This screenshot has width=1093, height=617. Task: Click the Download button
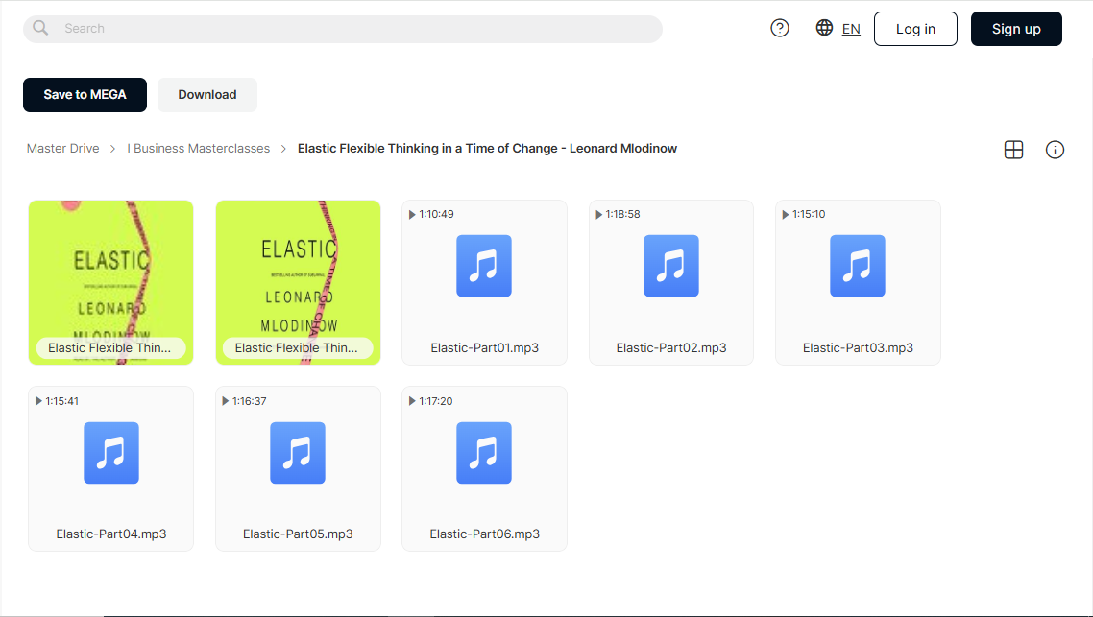point(207,95)
